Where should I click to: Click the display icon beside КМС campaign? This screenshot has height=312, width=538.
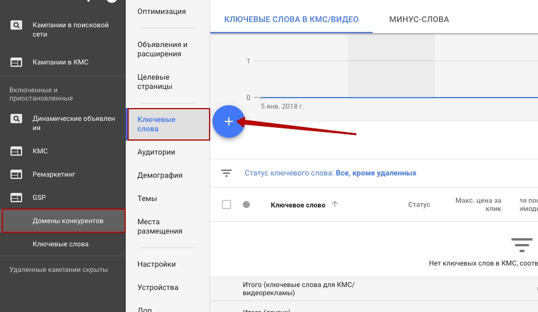(16, 151)
